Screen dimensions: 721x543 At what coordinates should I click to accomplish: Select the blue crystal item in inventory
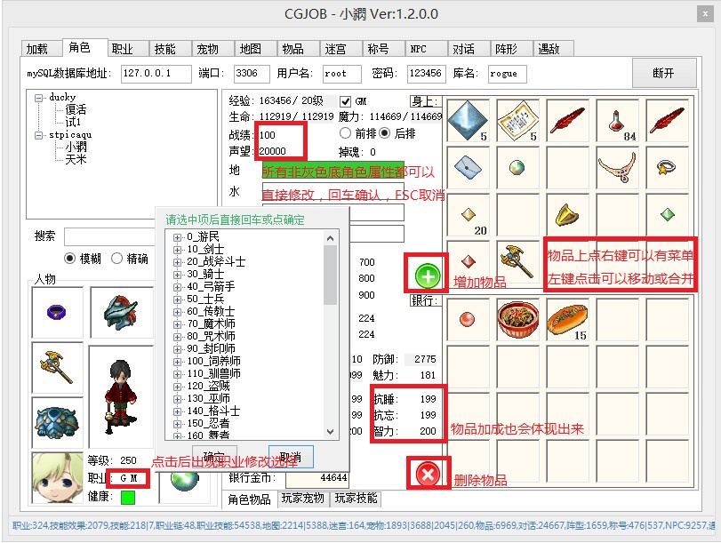pyautogui.click(x=469, y=120)
